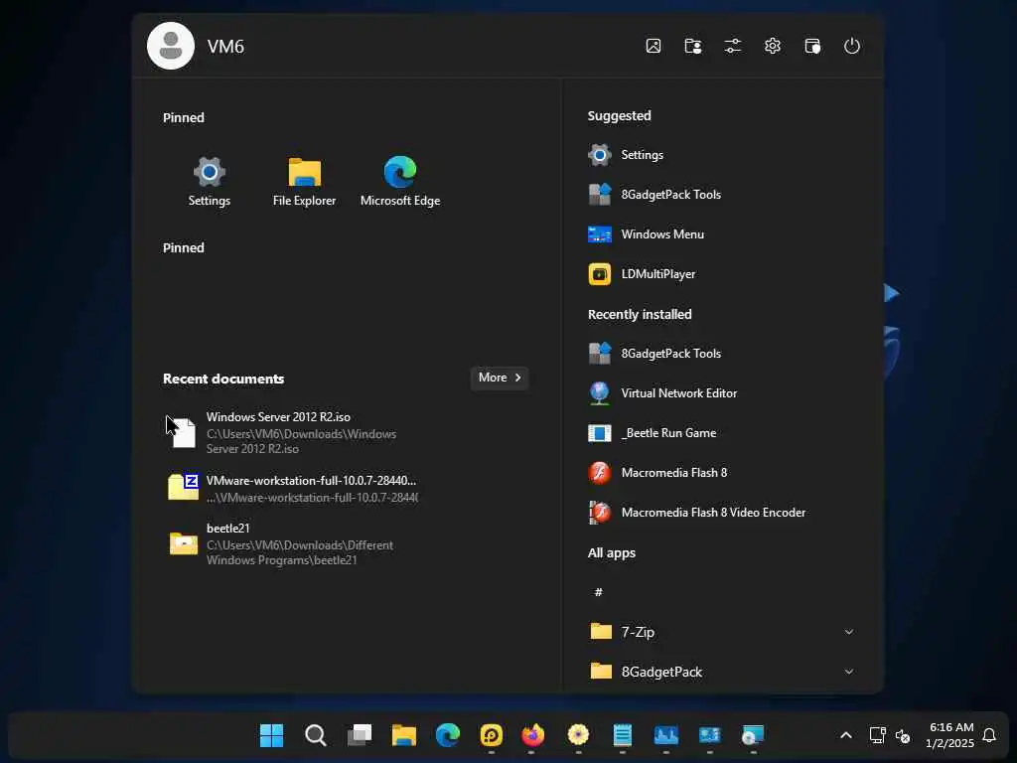The height and width of the screenshot is (763, 1017).
Task: Launch _Beetle Run Game
Action: click(x=723, y=433)
